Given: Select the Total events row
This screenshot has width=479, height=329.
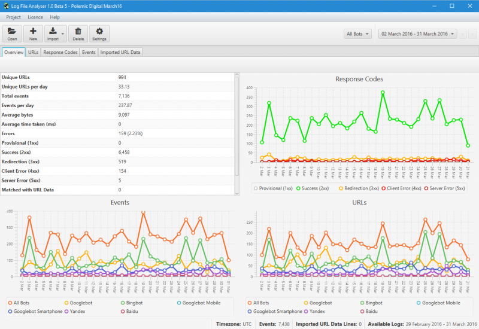Looking at the screenshot, I should click(x=117, y=96).
